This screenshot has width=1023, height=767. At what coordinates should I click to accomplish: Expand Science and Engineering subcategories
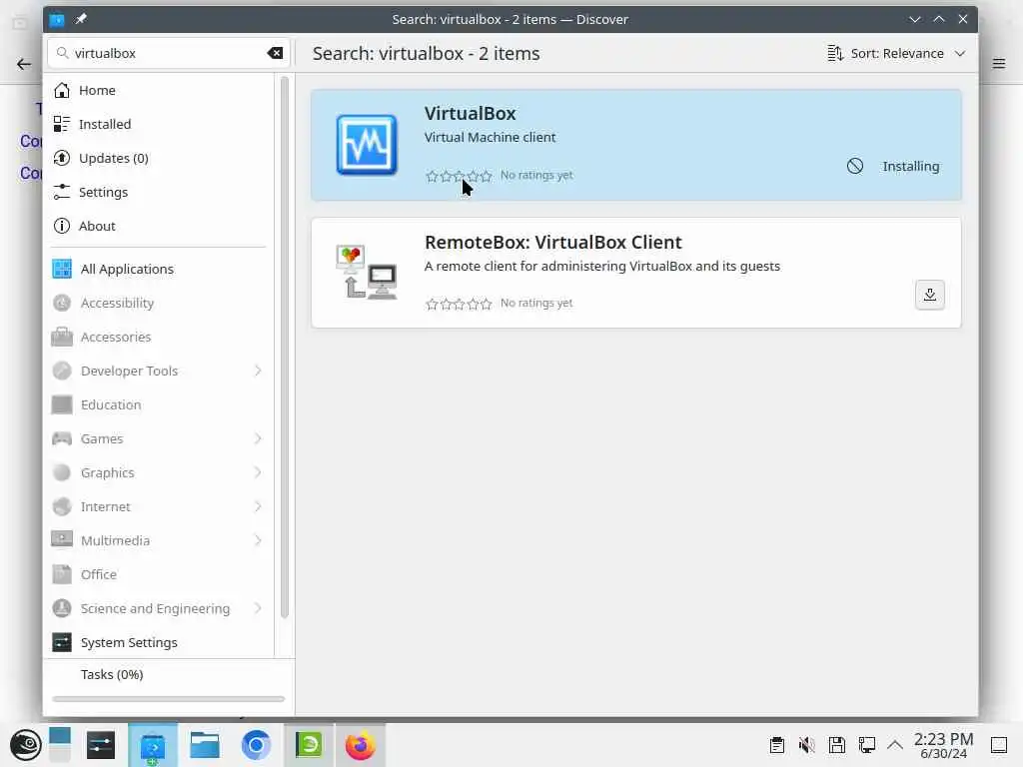(x=258, y=608)
